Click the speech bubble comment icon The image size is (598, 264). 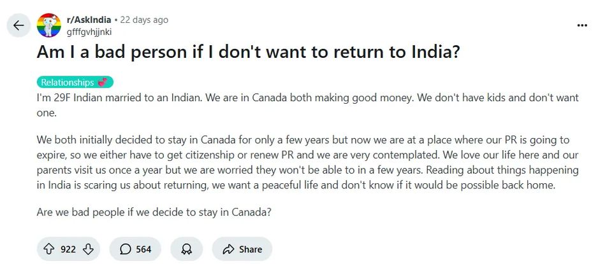coord(126,249)
